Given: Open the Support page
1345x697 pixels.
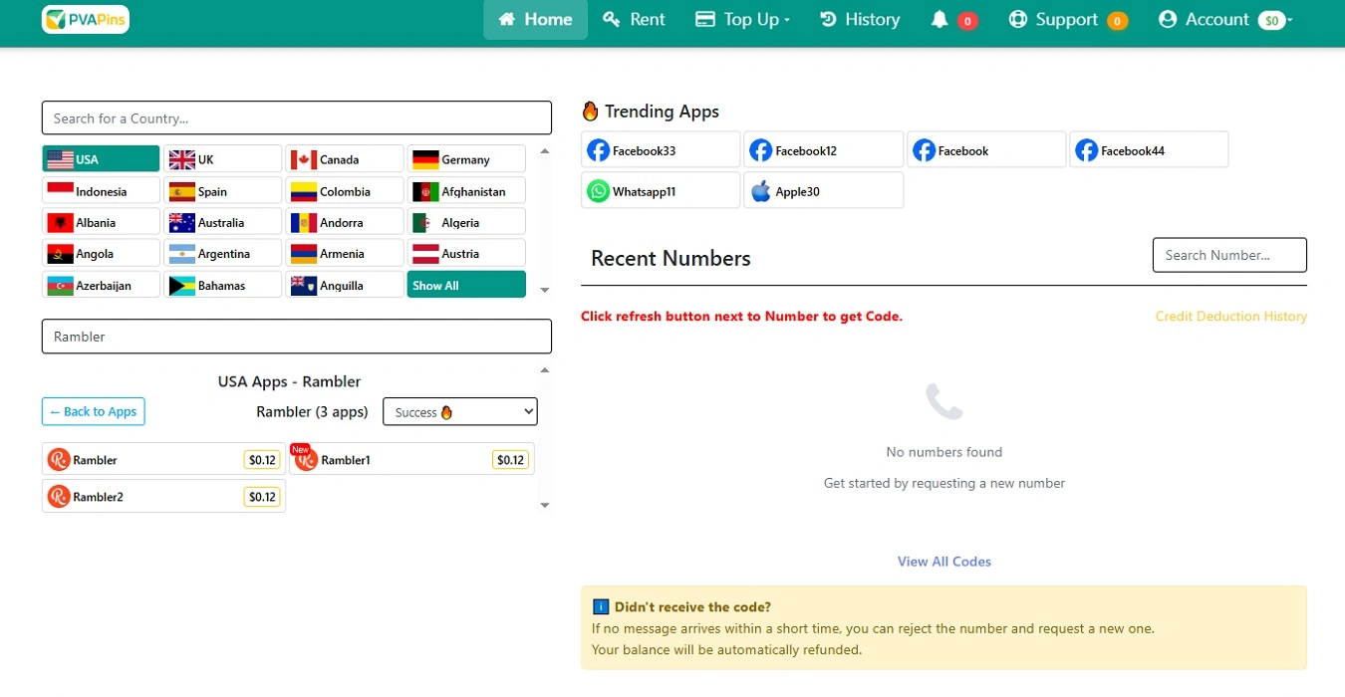Looking at the screenshot, I should 1067,19.
